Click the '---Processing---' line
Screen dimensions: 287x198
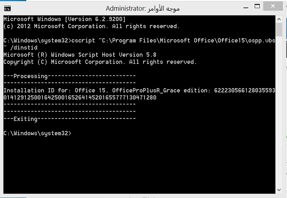pos(70,76)
